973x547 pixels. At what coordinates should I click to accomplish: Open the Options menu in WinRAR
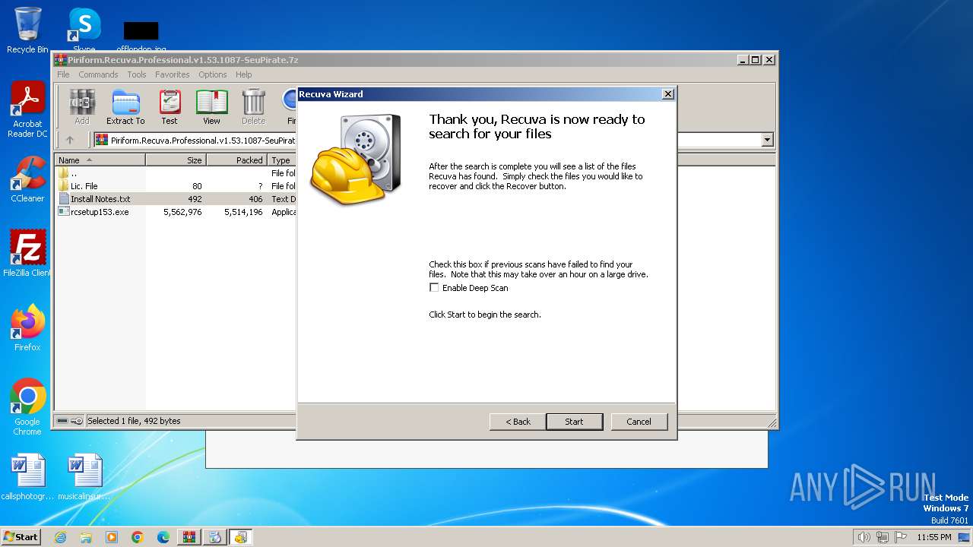tap(213, 74)
